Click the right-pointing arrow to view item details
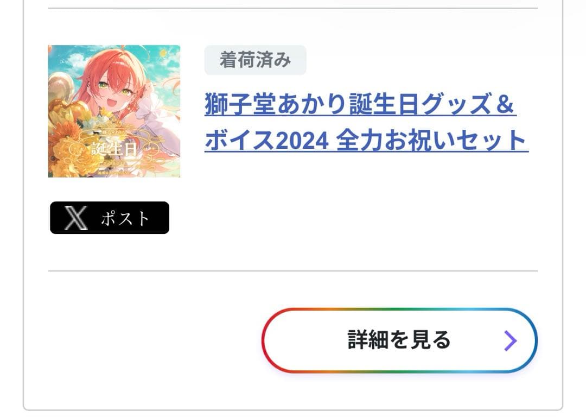The width and height of the screenshot is (586, 417). pyautogui.click(x=511, y=341)
